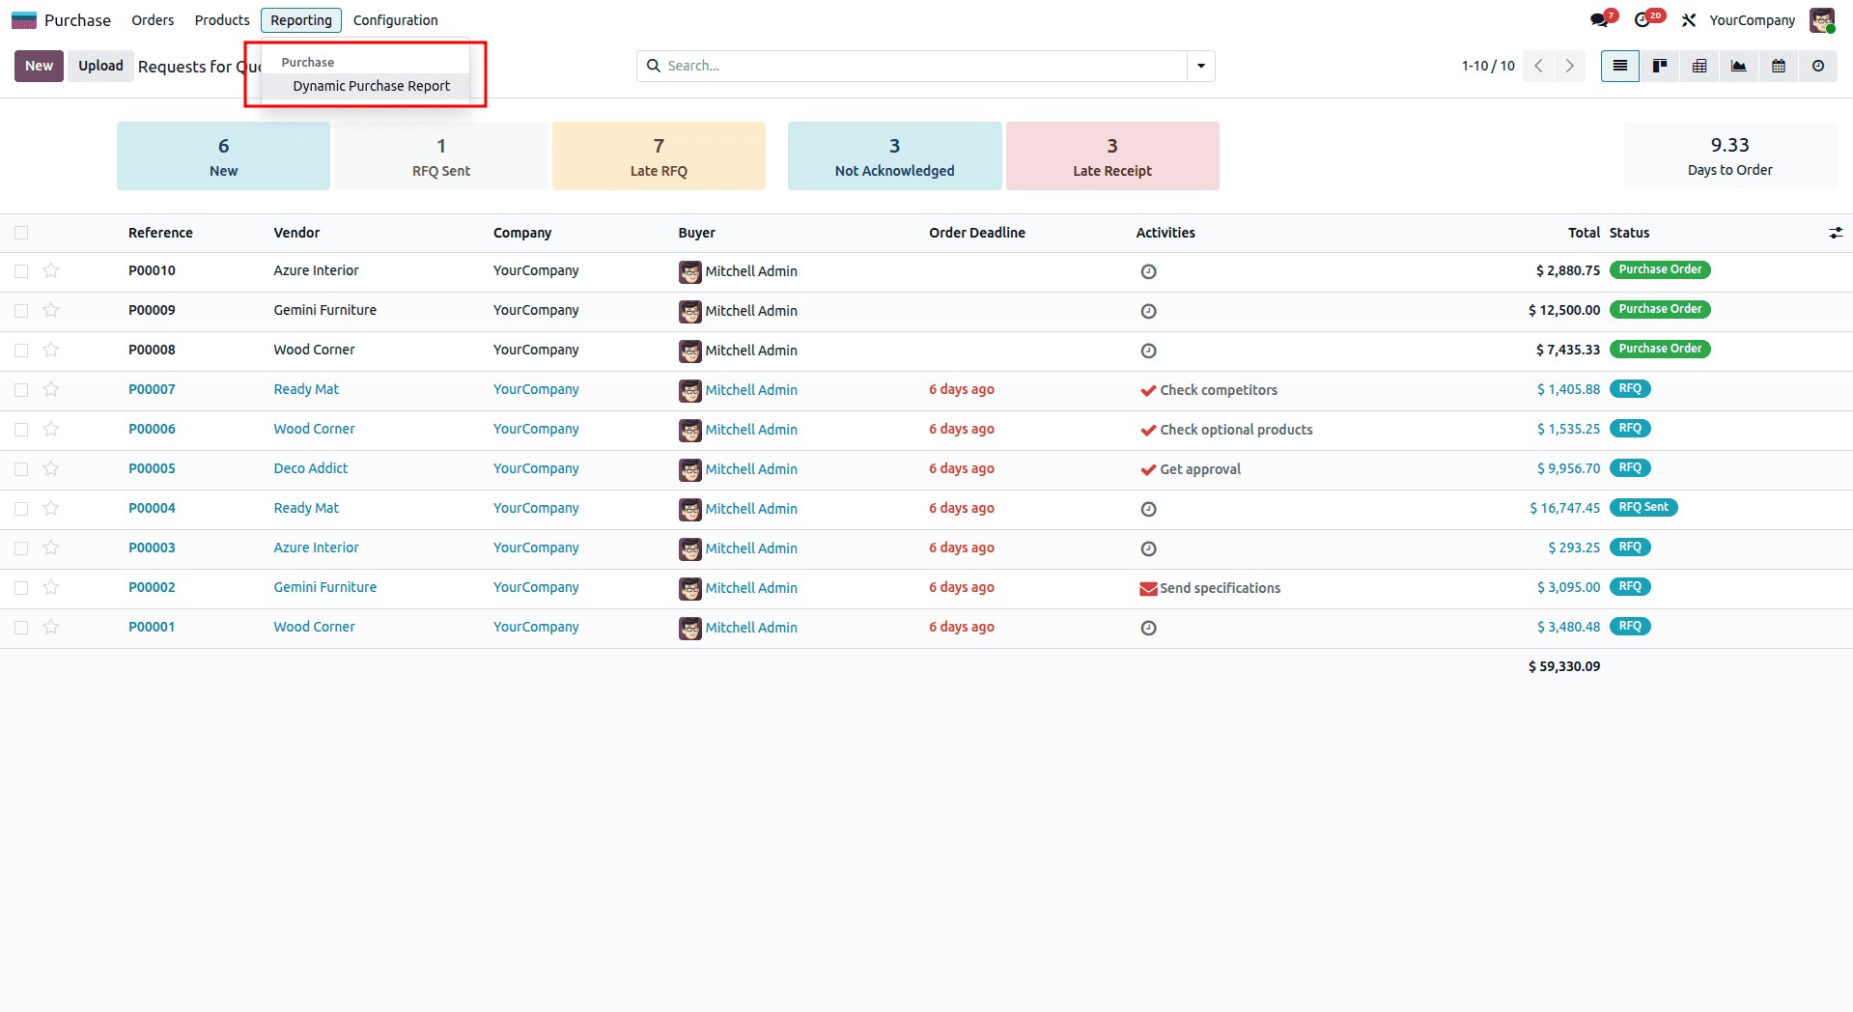The width and height of the screenshot is (1853, 1012).
Task: Open the search filters dropdown
Action: click(x=1200, y=66)
